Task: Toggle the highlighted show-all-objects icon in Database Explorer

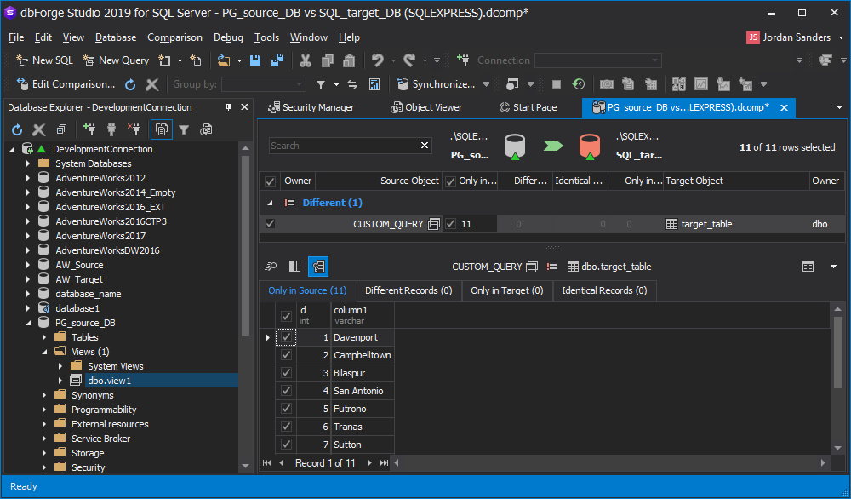Action: [162, 129]
